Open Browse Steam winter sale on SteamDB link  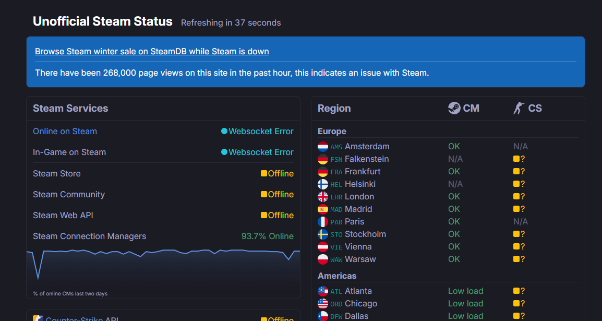(x=152, y=51)
